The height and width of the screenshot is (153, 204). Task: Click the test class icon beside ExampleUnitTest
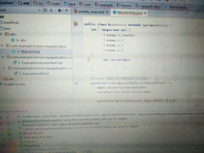pyautogui.click(x=16, y=73)
